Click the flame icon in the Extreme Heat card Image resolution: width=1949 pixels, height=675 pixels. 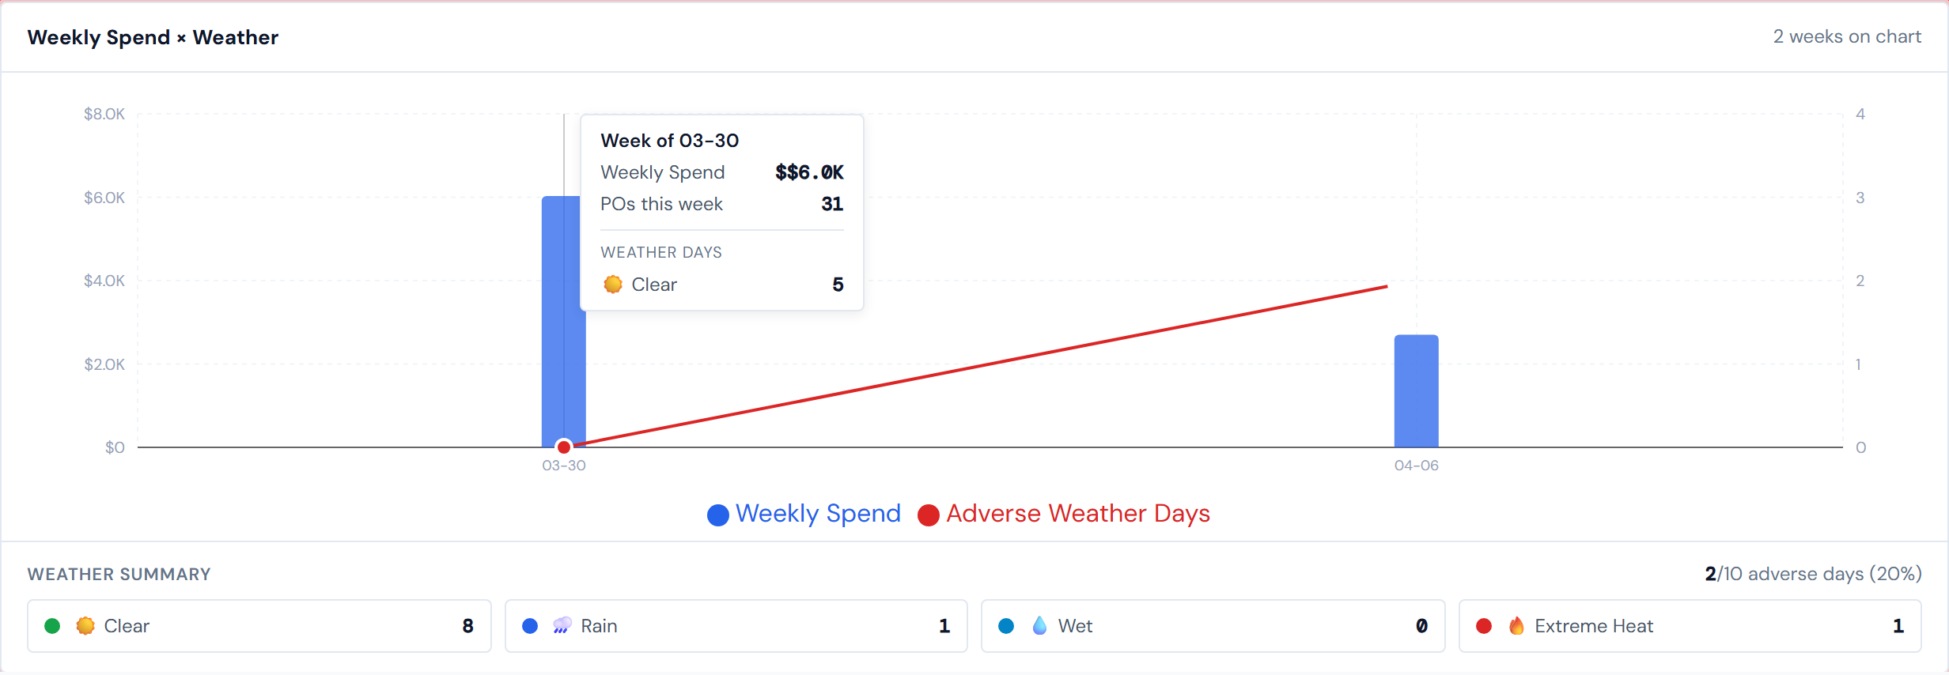1516,625
